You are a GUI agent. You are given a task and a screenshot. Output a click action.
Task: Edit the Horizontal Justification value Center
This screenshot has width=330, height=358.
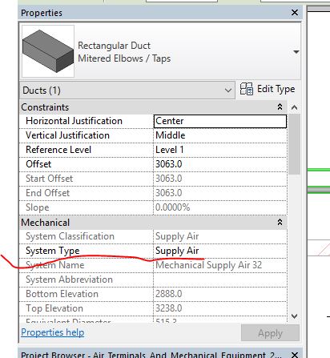click(x=220, y=121)
